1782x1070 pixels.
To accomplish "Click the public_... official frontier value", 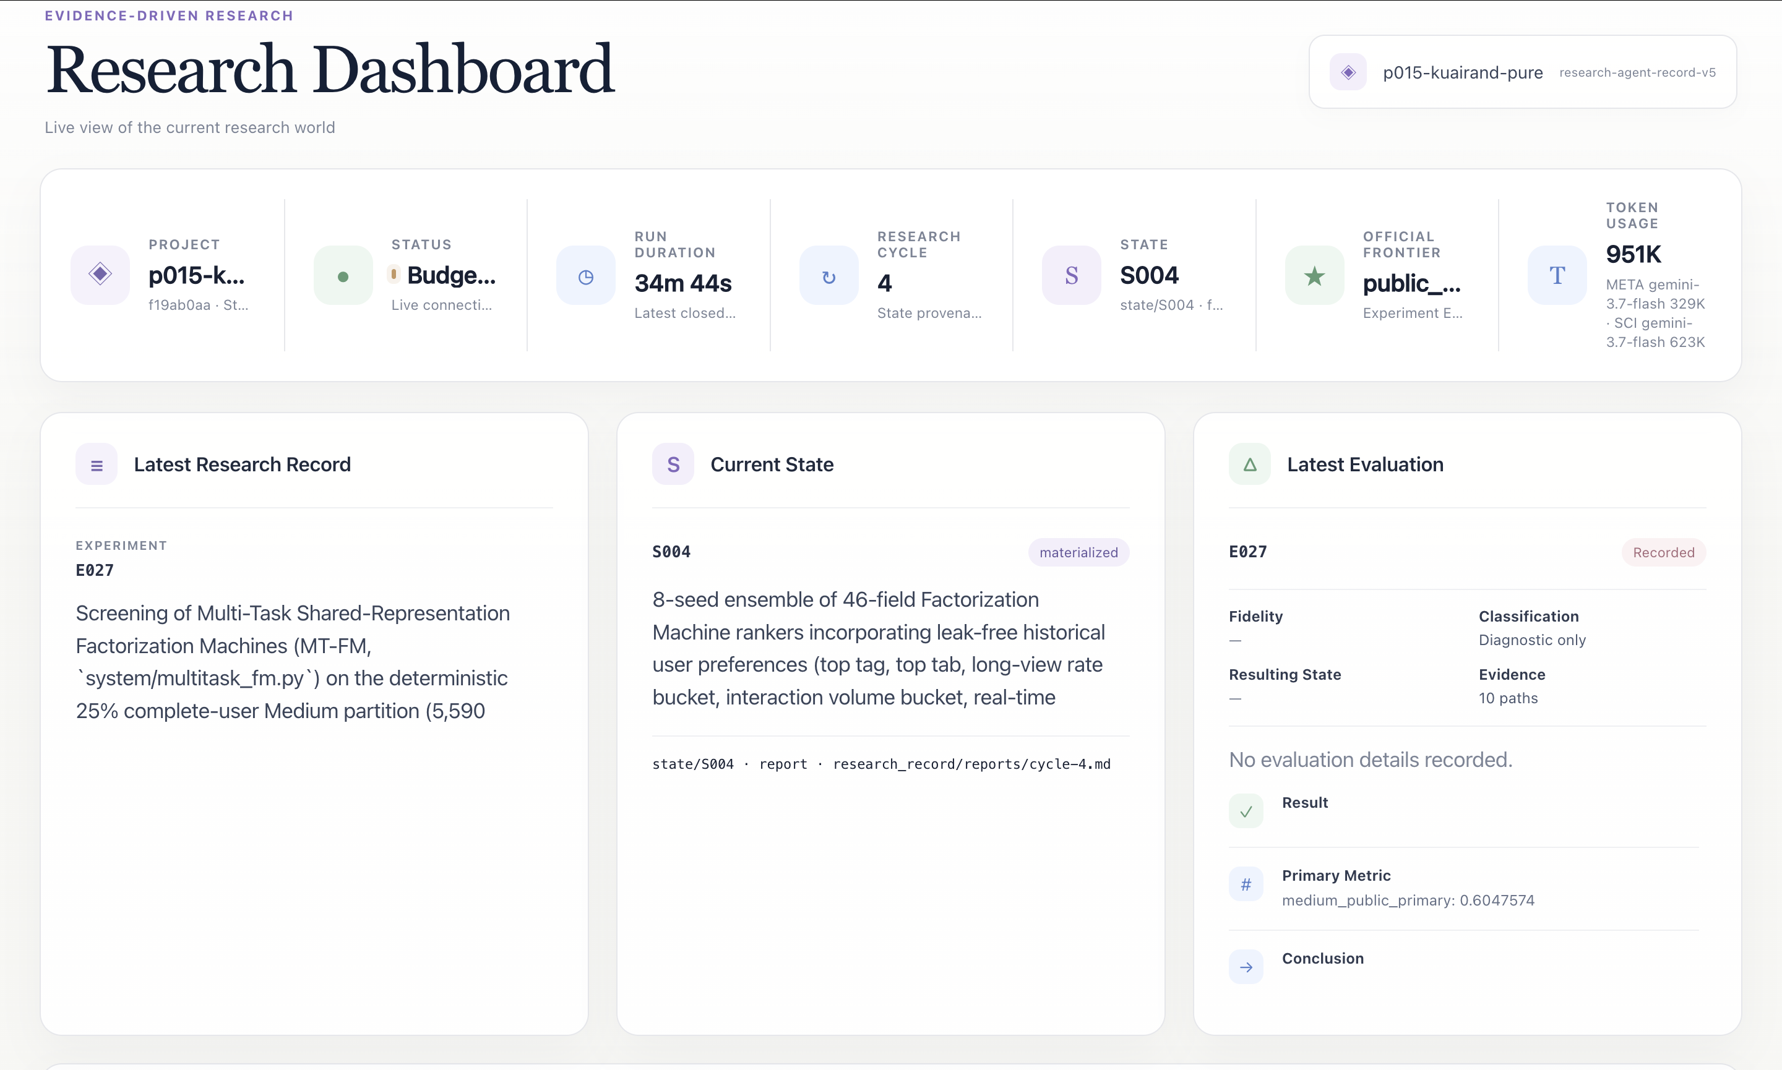I will click(x=1412, y=283).
